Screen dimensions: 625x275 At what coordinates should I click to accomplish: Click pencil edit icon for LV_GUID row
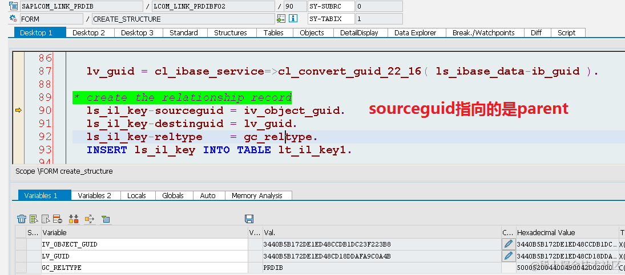coord(508,256)
